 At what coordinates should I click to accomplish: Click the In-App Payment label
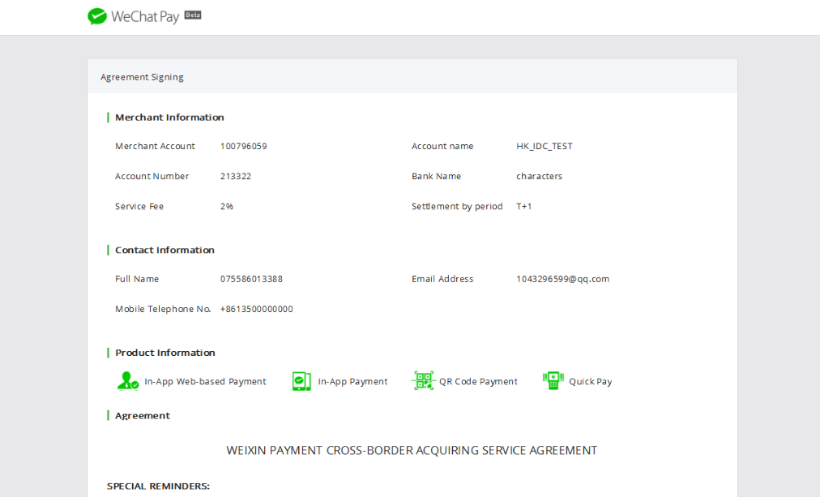353,381
